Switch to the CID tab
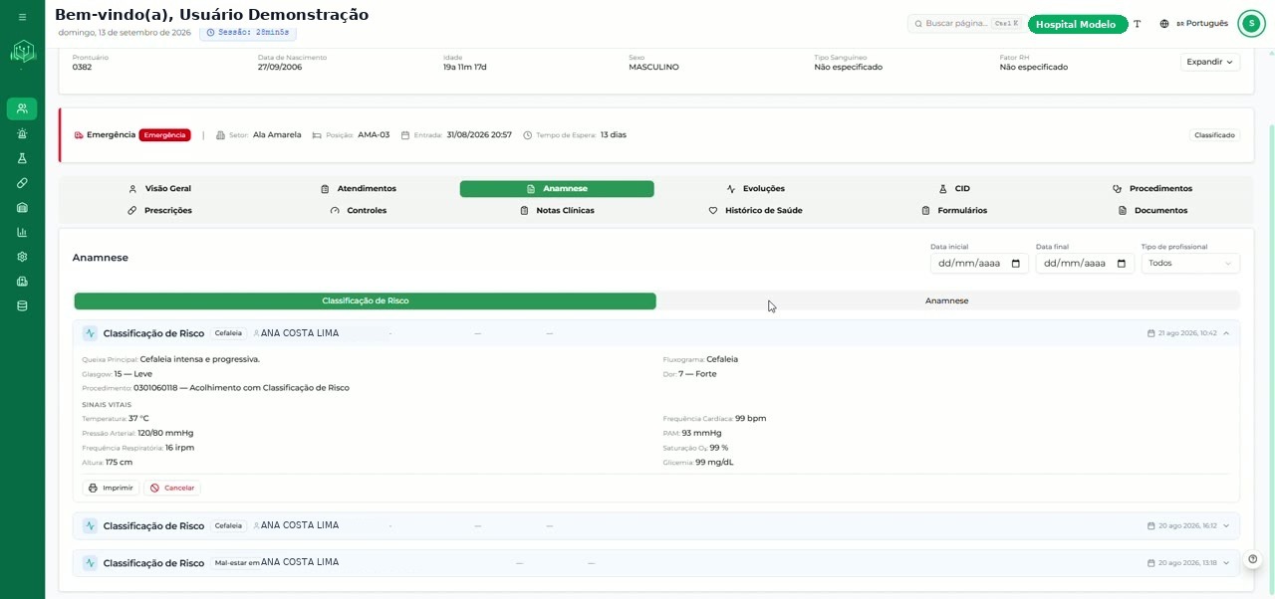 953,189
